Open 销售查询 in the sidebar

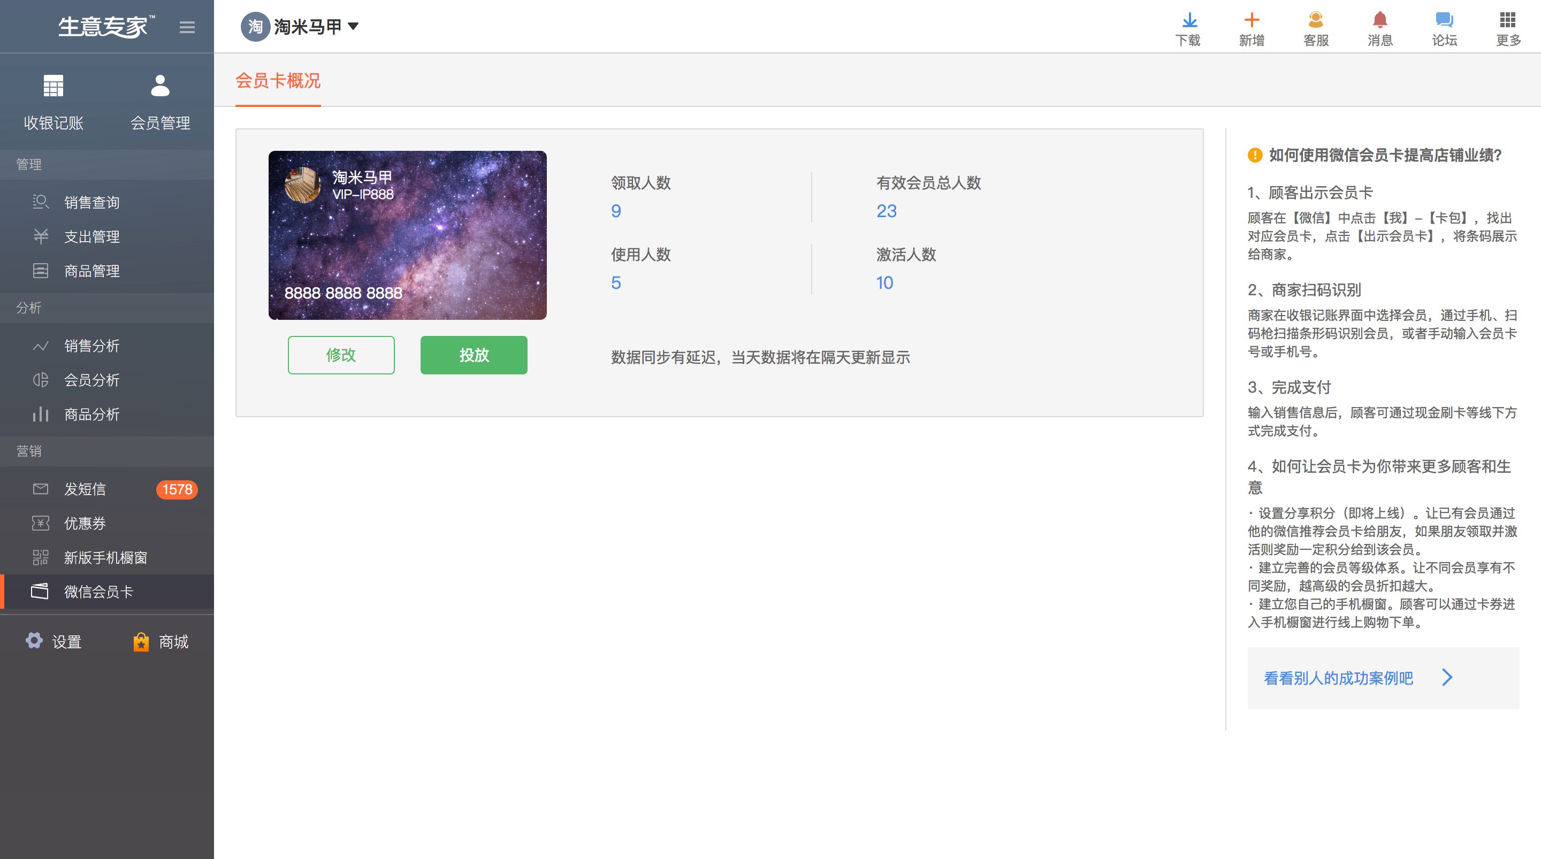tap(91, 202)
